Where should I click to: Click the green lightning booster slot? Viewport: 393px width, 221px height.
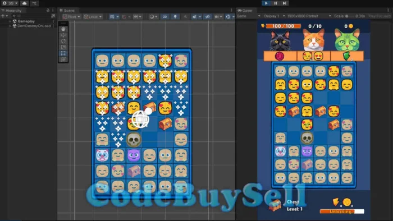point(347,56)
